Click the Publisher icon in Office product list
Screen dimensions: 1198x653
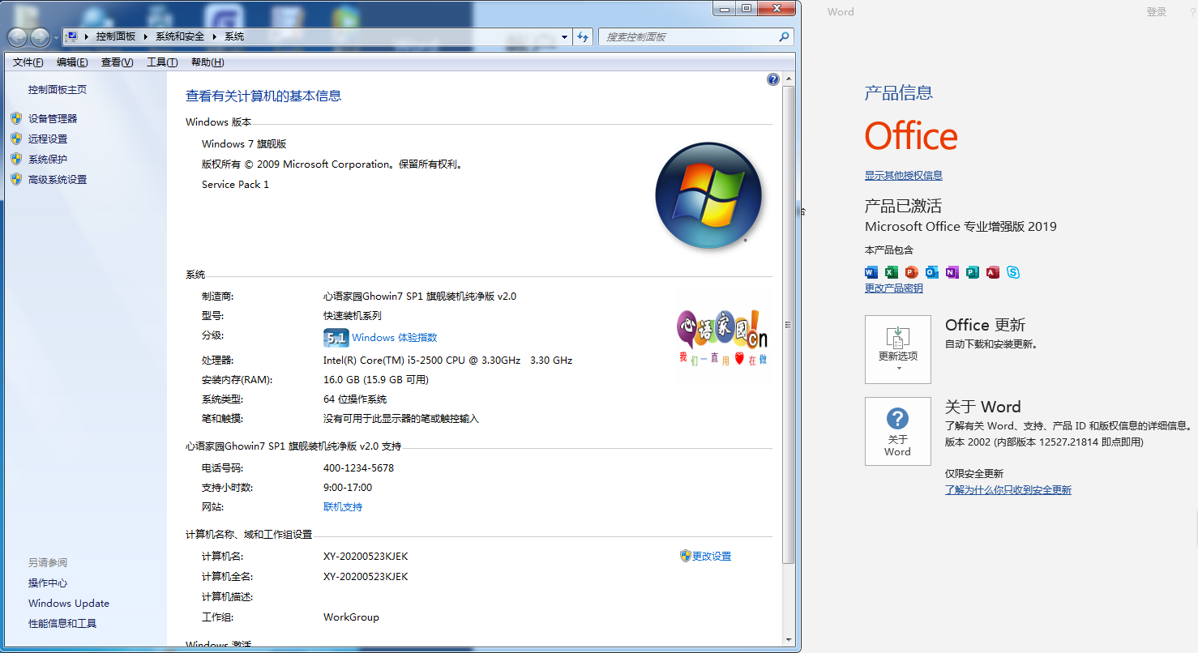coord(973,272)
